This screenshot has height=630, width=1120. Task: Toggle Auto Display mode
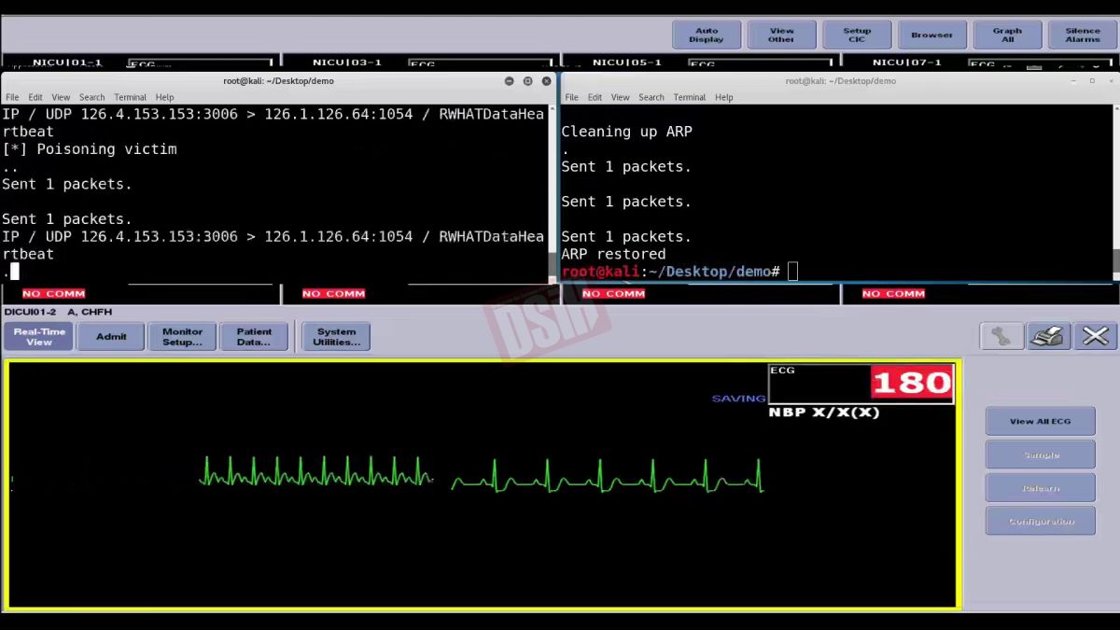click(x=707, y=35)
